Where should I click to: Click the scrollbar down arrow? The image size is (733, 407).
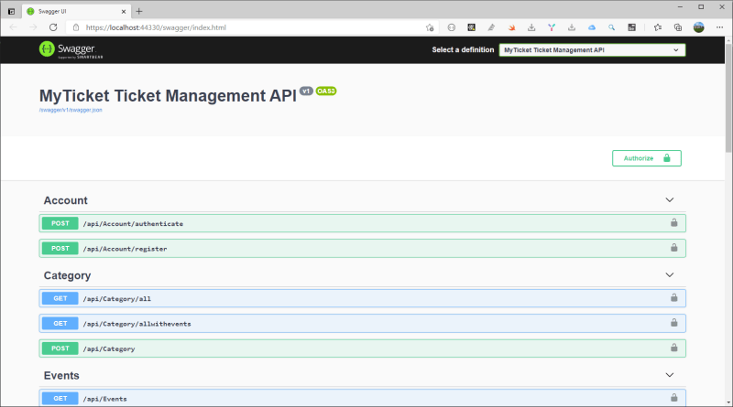click(728, 402)
